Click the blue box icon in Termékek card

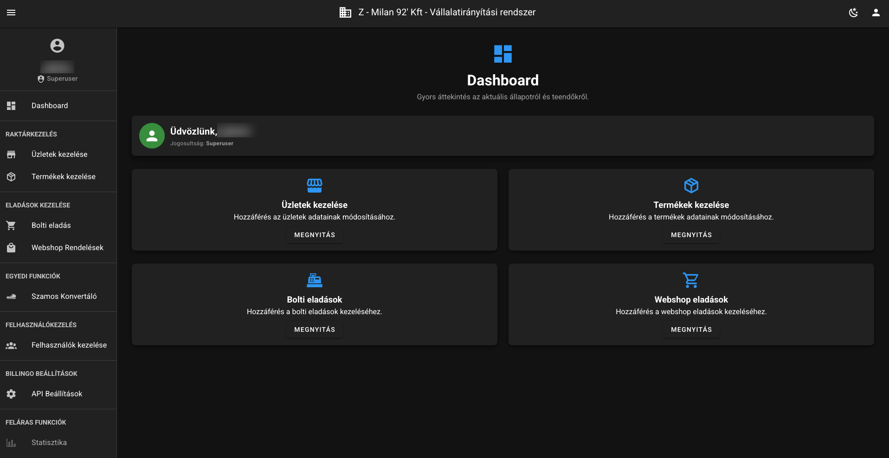pyautogui.click(x=691, y=186)
